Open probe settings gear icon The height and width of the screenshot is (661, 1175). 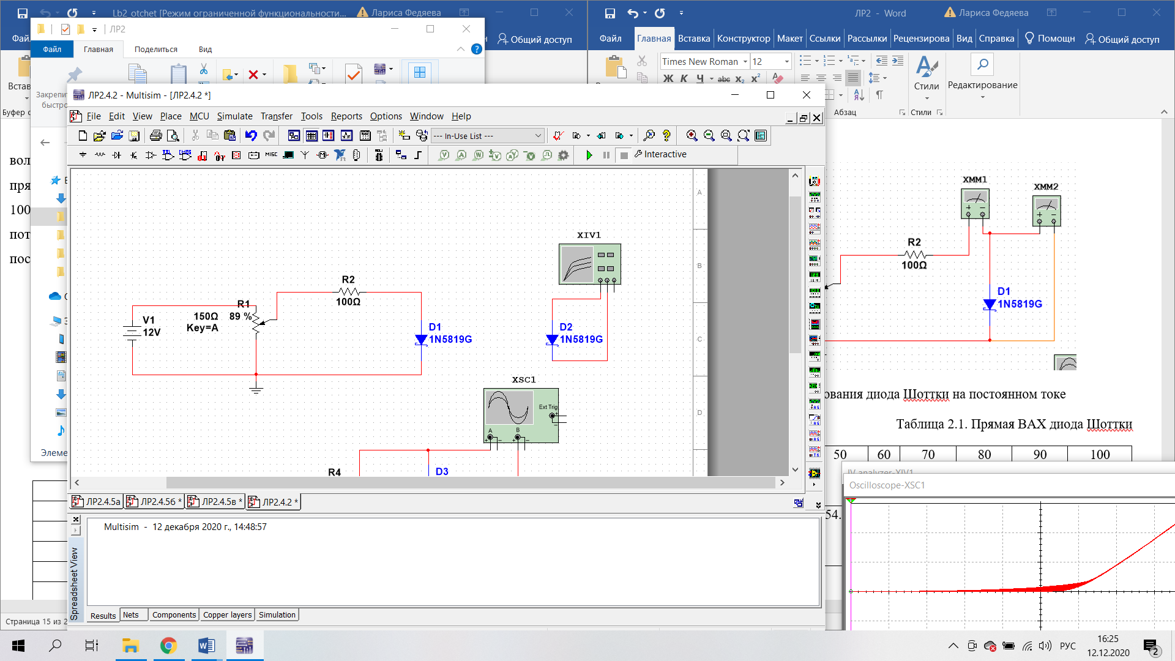coord(564,155)
